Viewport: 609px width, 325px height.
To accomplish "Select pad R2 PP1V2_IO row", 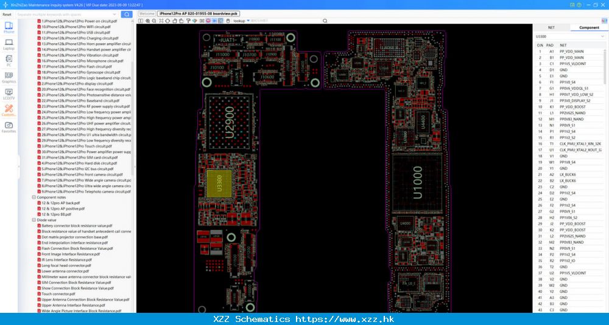I will [x=569, y=261].
